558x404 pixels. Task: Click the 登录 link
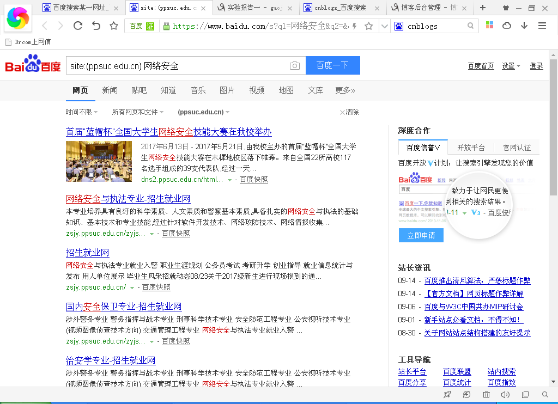[536, 66]
